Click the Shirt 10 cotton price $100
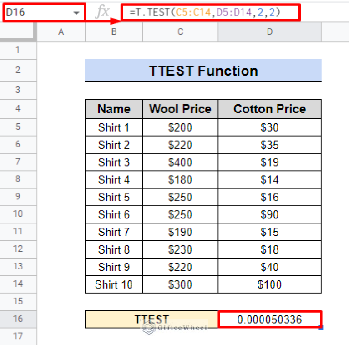The image size is (349, 345). (269, 285)
